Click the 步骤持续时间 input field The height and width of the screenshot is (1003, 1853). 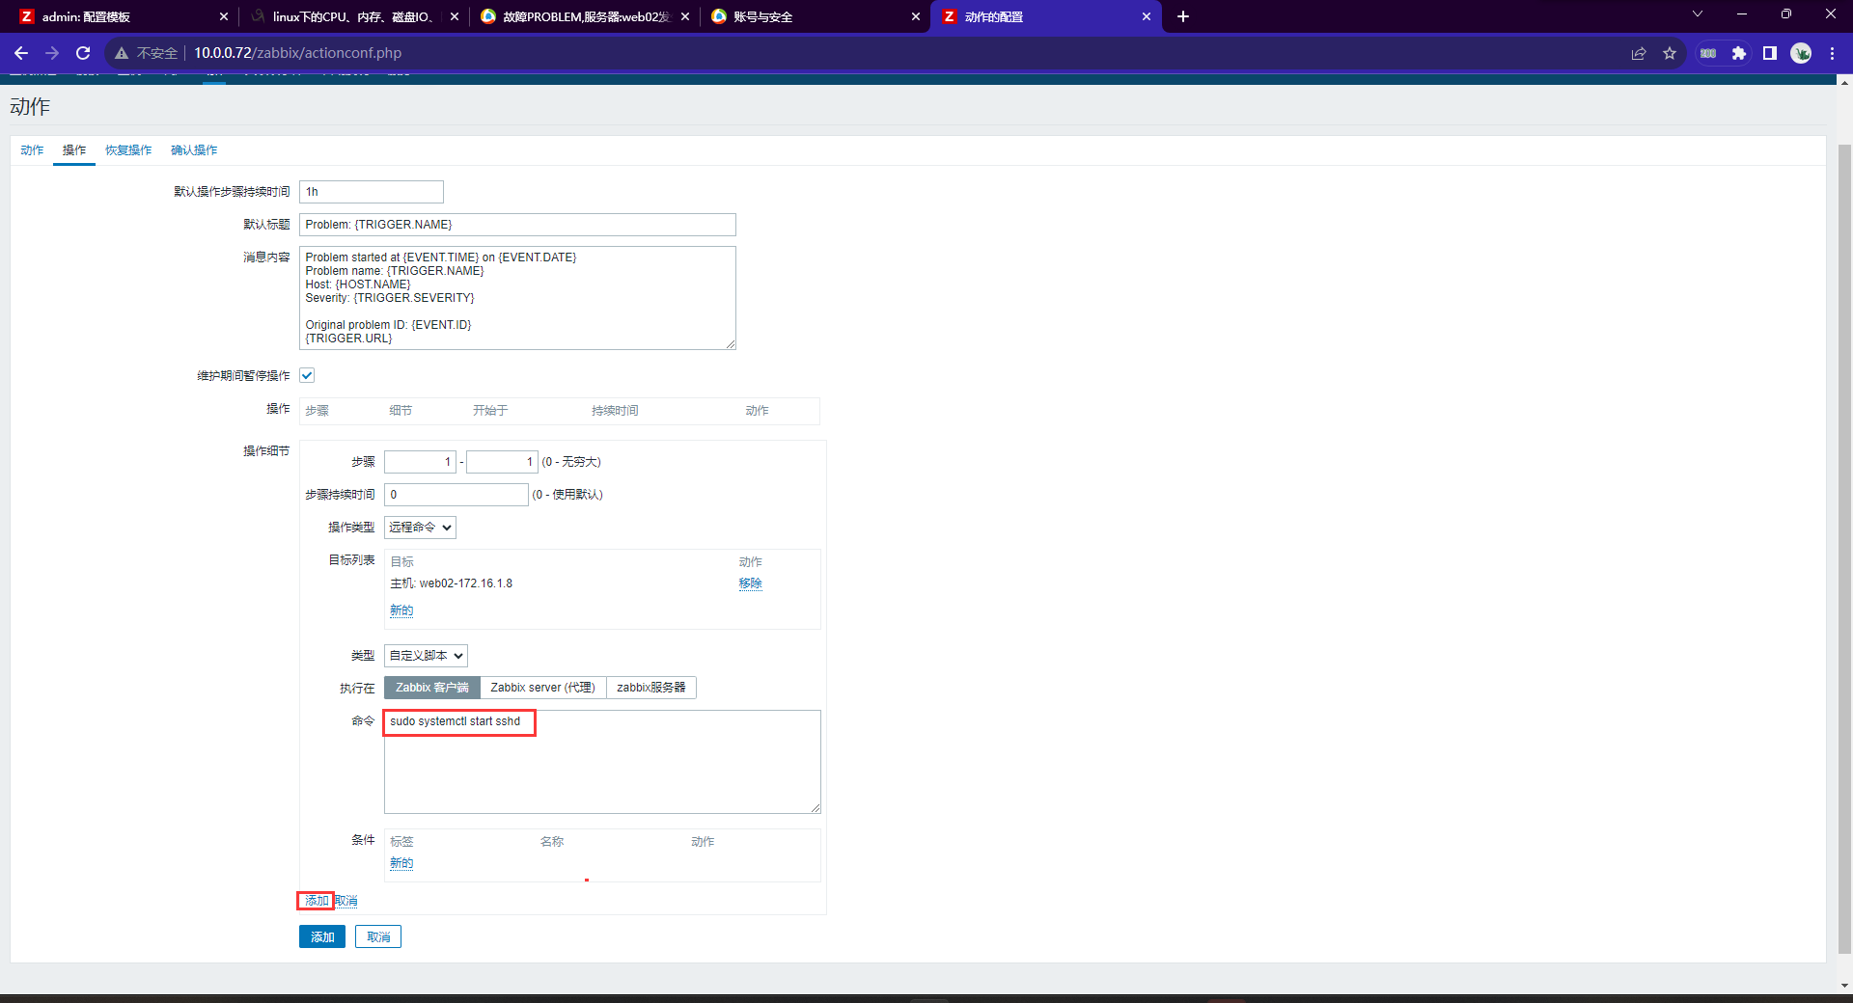(456, 495)
